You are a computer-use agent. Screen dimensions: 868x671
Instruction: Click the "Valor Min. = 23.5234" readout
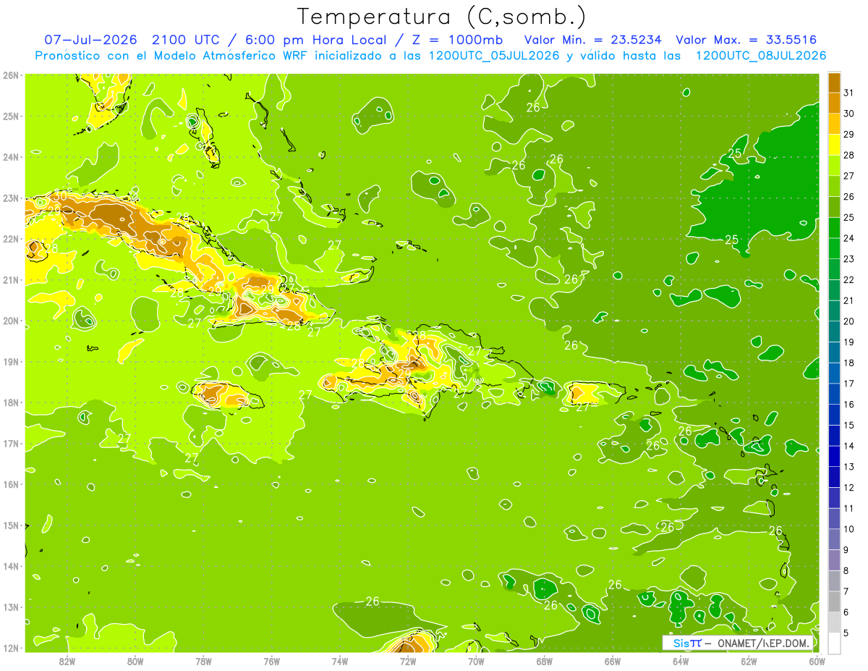592,40
